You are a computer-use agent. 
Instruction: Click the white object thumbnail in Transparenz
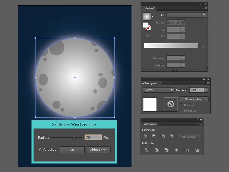150,104
